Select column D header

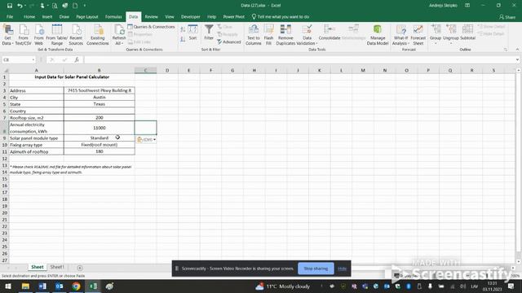click(167, 70)
